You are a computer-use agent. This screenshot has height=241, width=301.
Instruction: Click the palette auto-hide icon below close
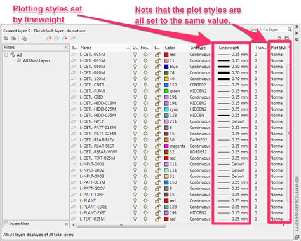(x=297, y=33)
